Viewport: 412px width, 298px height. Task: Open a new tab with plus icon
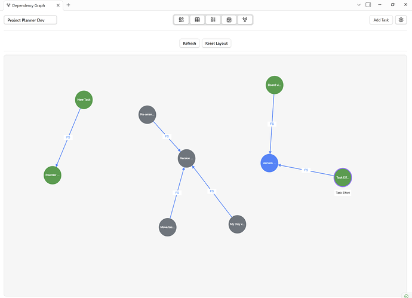pyautogui.click(x=68, y=5)
